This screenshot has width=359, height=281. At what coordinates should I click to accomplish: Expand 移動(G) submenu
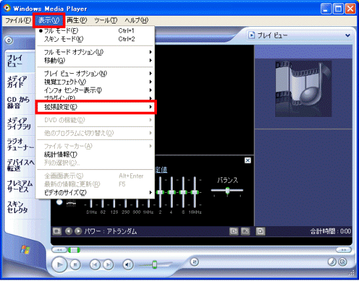(95, 60)
